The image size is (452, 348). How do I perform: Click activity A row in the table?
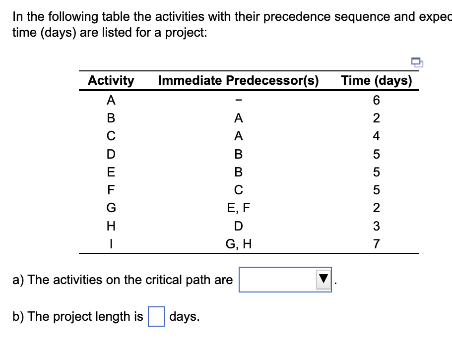(111, 101)
